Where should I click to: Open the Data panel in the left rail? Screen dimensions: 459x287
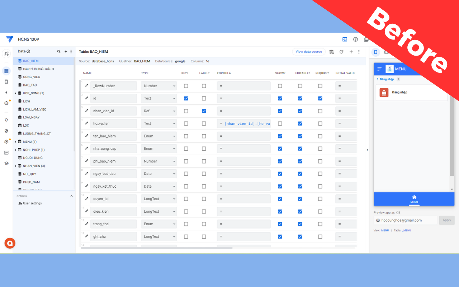[6, 71]
